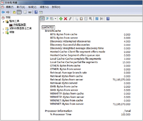The width and height of the screenshot is (143, 121).
Task: Open the 檢視(V) menu
Action: (32, 7)
